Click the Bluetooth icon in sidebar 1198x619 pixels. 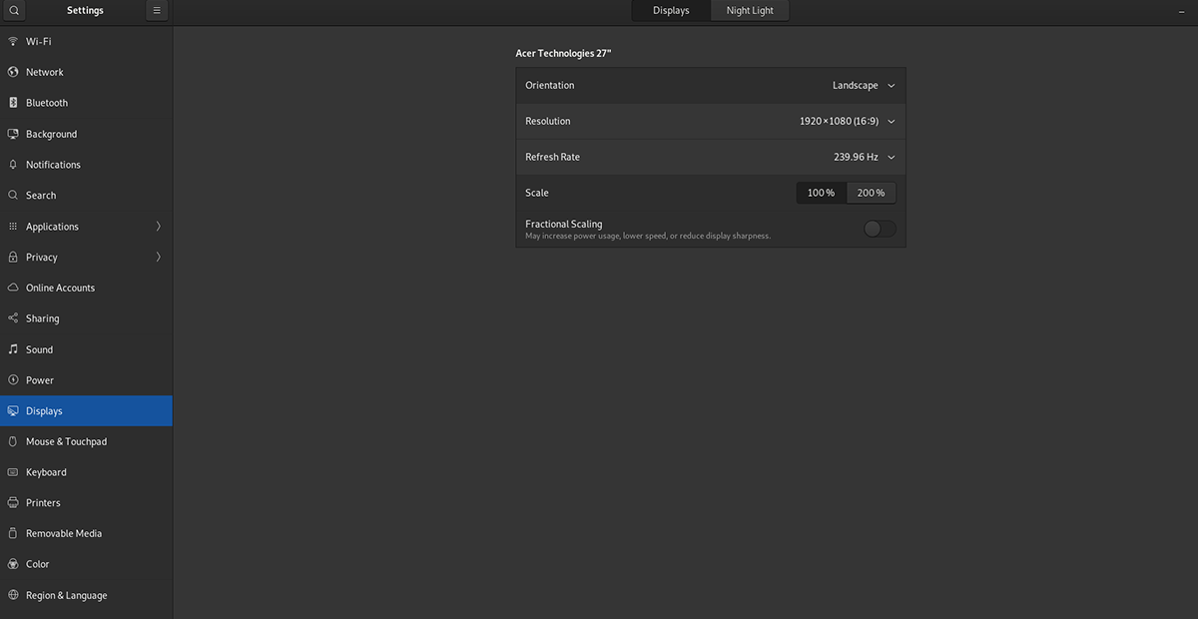13,103
